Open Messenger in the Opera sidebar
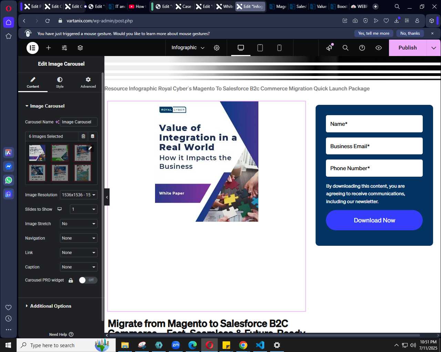The width and height of the screenshot is (441, 352). tap(9, 166)
